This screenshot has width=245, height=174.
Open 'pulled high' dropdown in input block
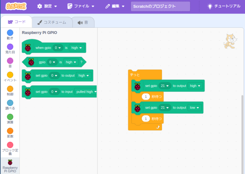click(86, 92)
